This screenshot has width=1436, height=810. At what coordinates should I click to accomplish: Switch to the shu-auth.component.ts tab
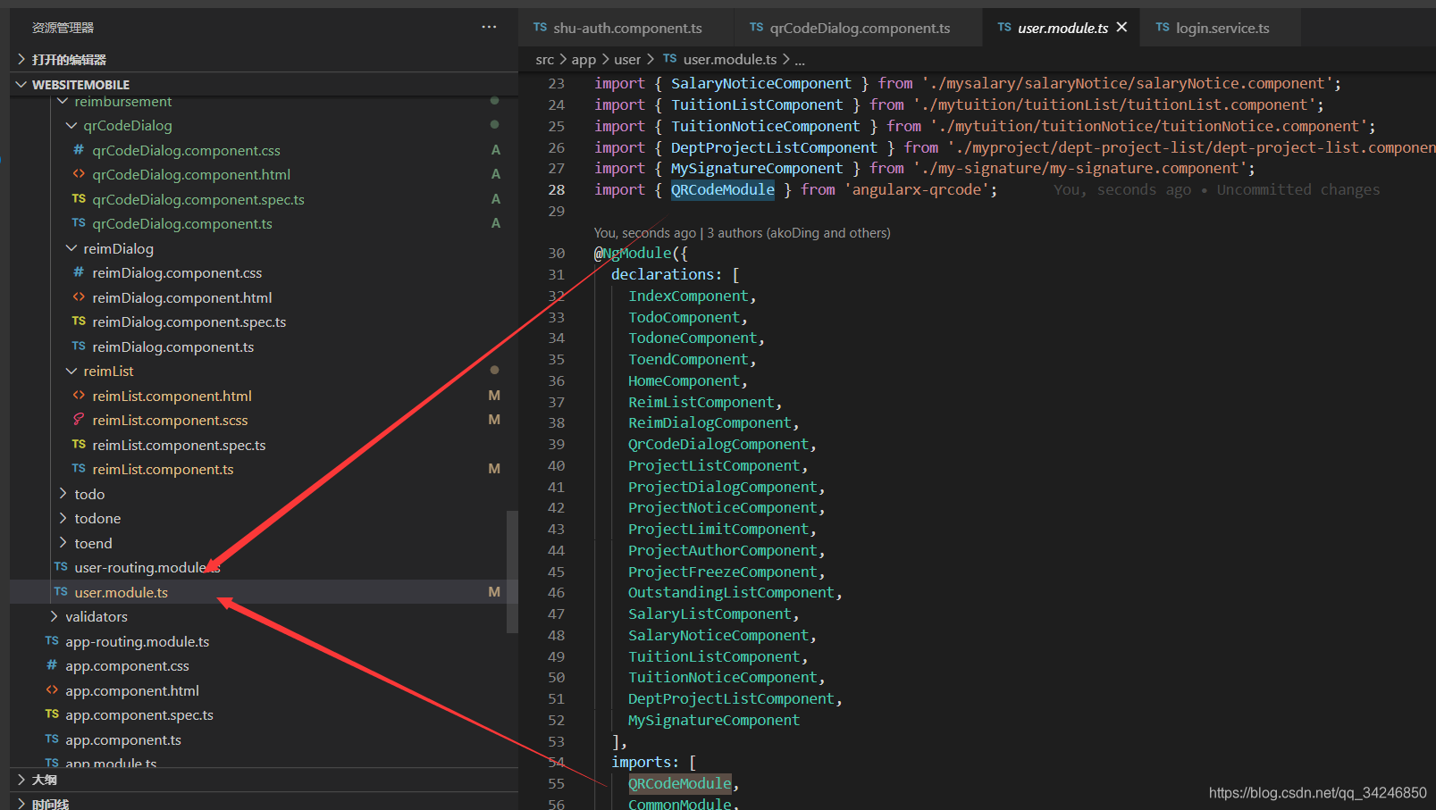tap(626, 28)
